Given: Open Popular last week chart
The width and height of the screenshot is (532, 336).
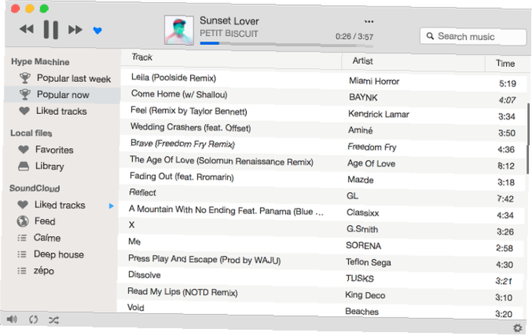Looking at the screenshot, I should [x=73, y=78].
